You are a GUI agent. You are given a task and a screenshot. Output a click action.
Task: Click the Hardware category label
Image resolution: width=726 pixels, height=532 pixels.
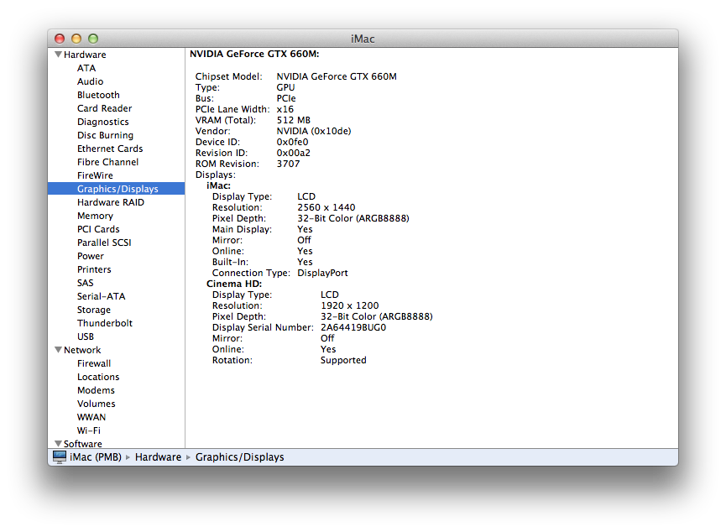(85, 55)
